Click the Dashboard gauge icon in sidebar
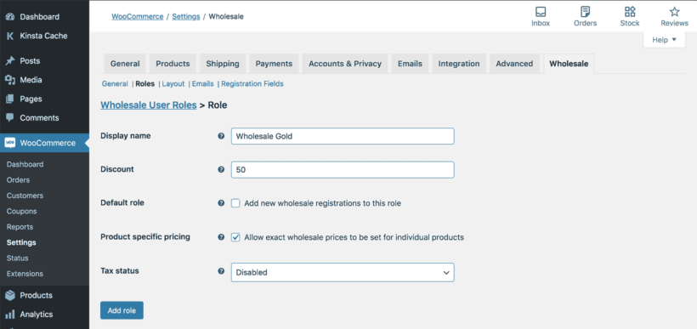Viewport: 697px width, 329px height. [10, 17]
